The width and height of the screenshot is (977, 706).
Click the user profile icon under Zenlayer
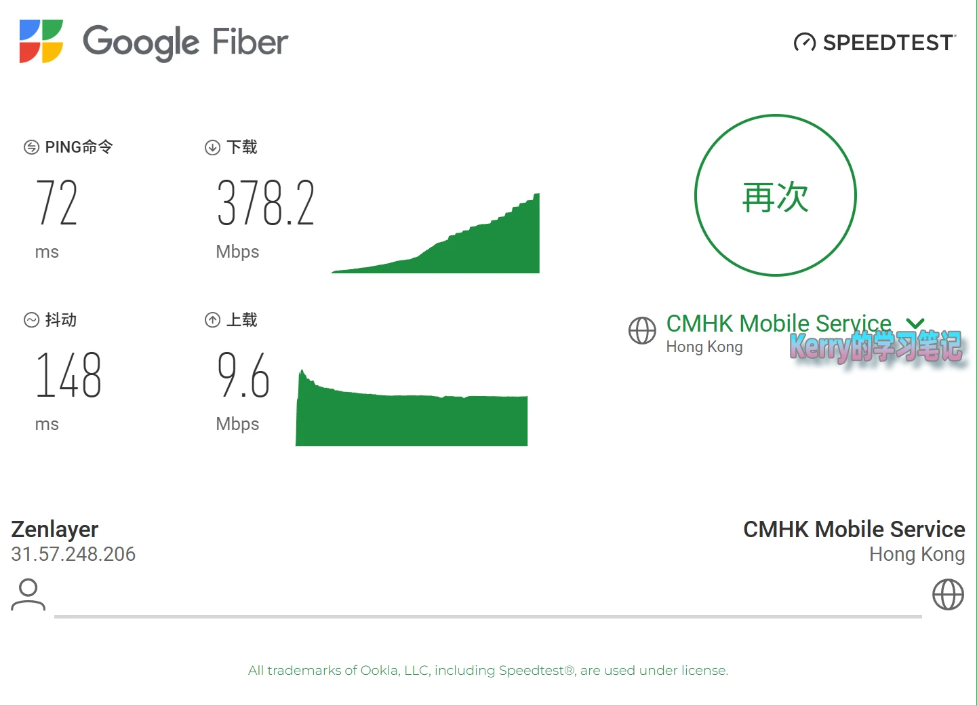(x=28, y=595)
